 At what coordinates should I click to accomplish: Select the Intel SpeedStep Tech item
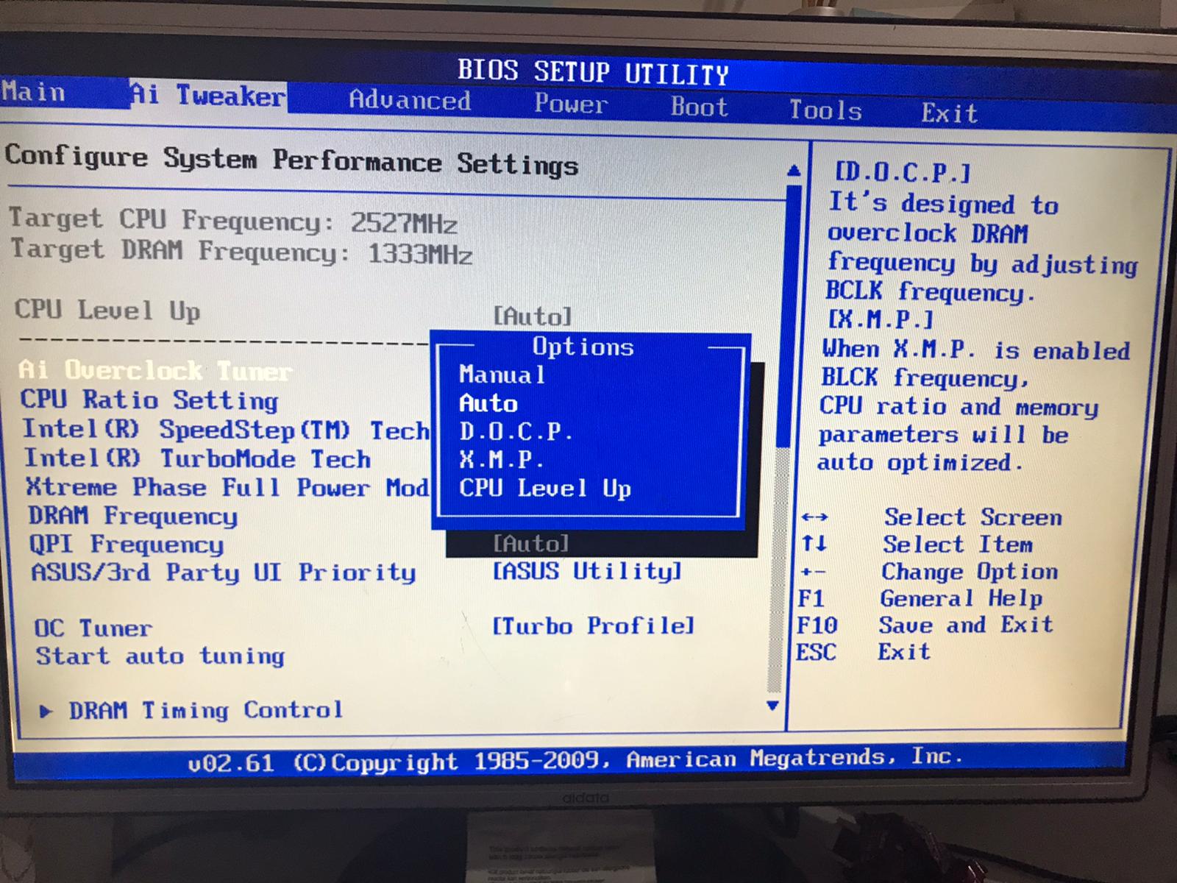point(226,429)
